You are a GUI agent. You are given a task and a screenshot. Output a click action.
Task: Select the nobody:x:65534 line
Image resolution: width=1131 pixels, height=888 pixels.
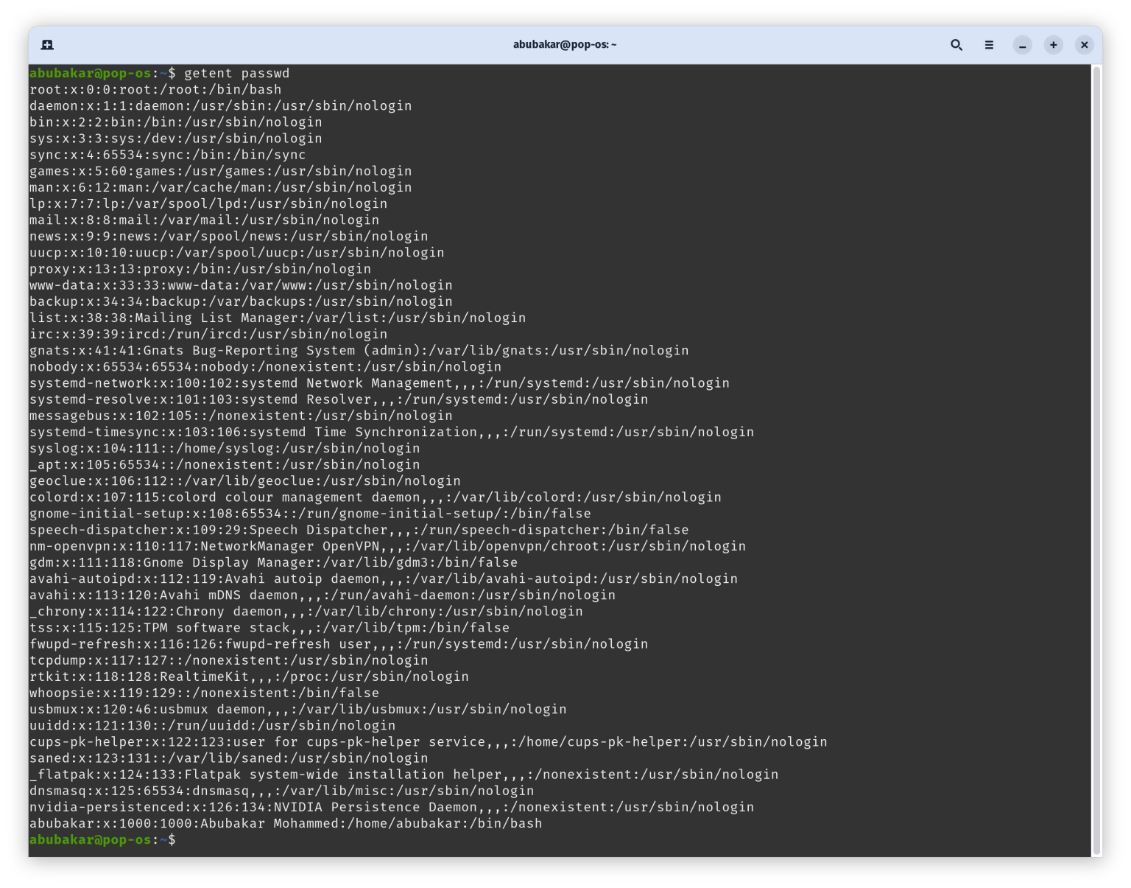point(265,366)
